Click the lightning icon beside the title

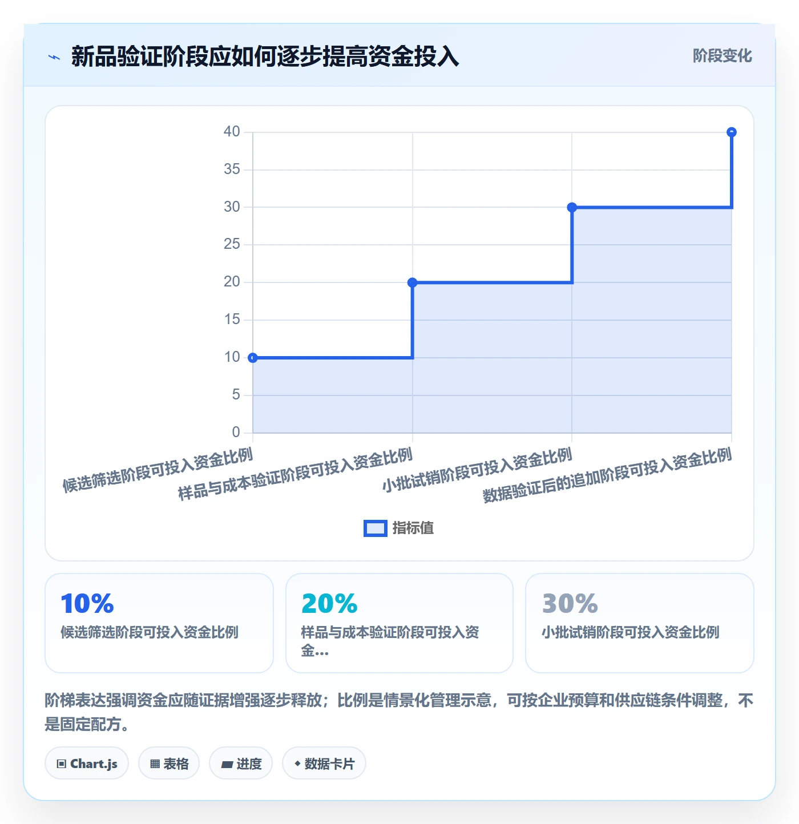[54, 57]
